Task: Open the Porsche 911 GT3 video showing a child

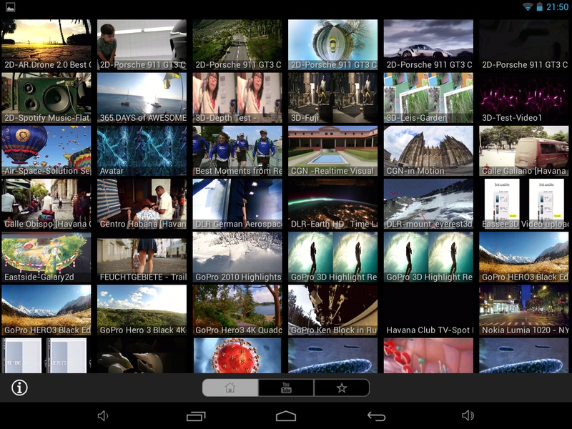Action: click(x=142, y=44)
